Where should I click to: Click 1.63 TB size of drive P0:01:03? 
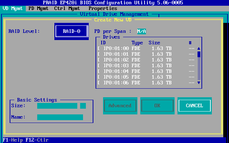[161, 65]
